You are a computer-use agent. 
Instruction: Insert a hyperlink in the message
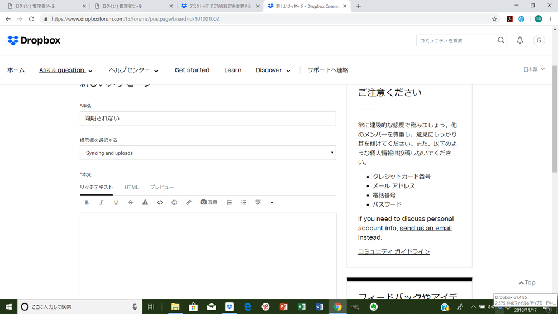189,203
